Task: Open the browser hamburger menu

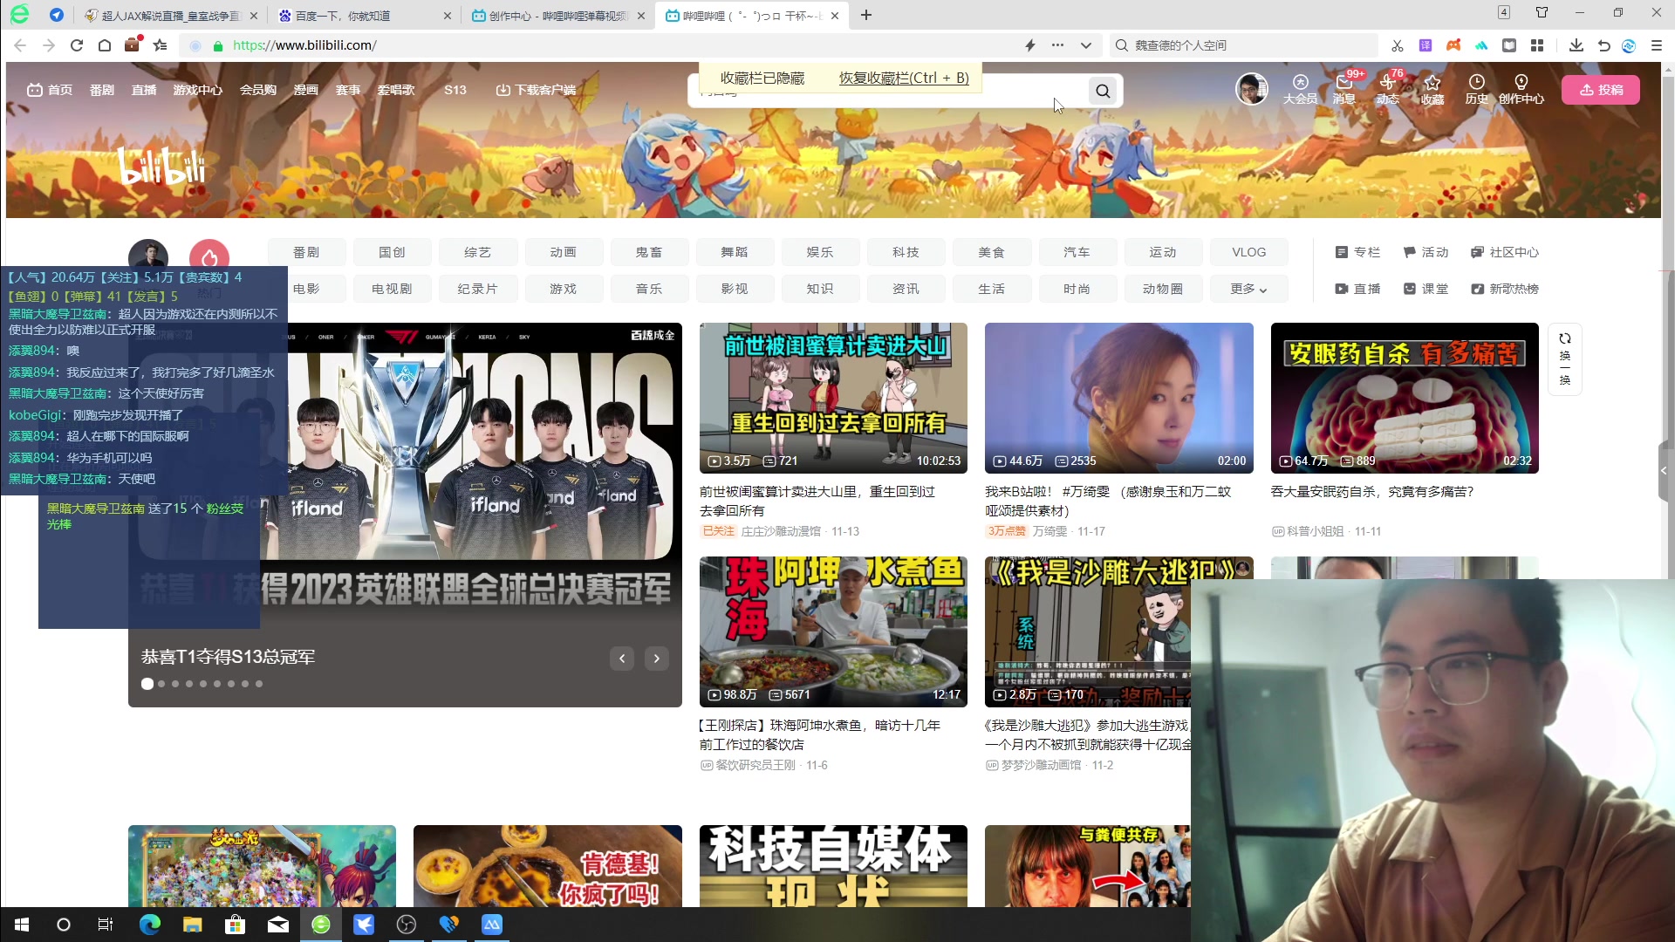Action: click(x=1657, y=45)
